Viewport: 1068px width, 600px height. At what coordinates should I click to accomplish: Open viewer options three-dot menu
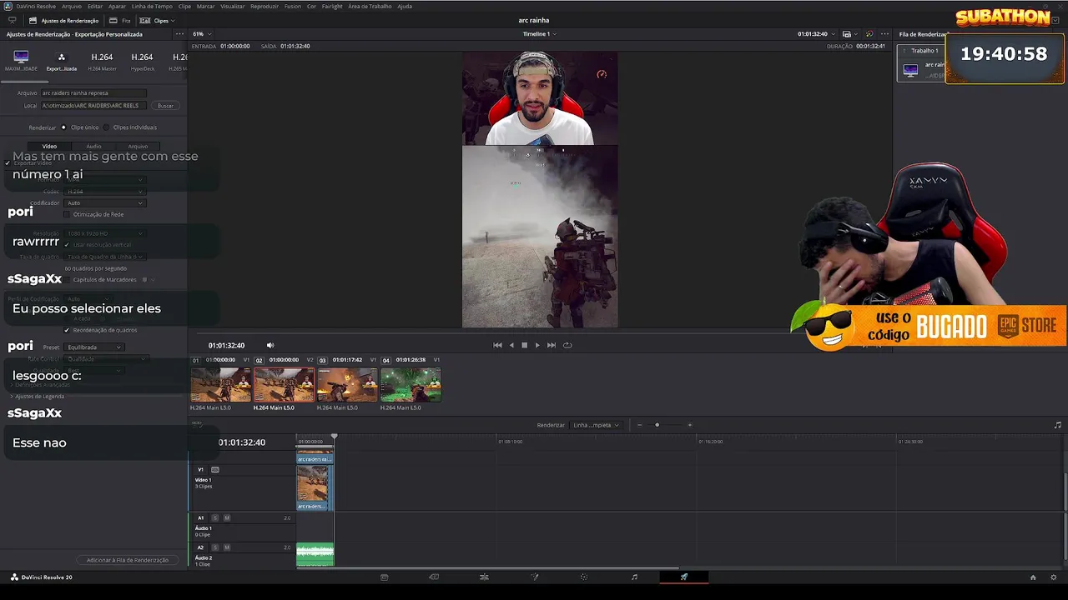pyautogui.click(x=884, y=34)
